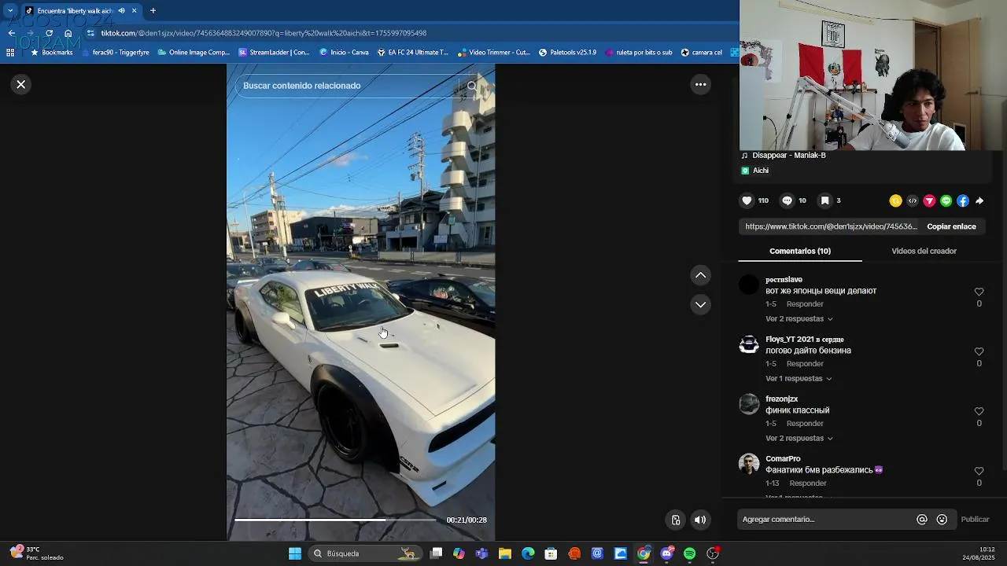Screen dimensions: 1007x566
Task: Open frezonjzx's profile name
Action: pyautogui.click(x=781, y=399)
